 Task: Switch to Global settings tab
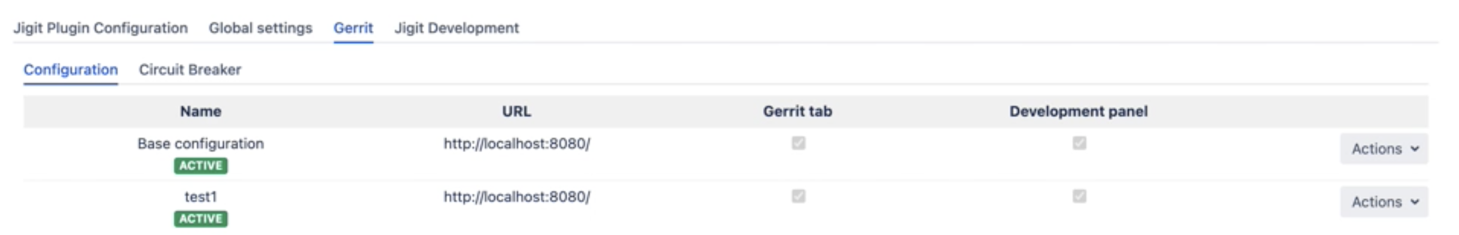260,28
